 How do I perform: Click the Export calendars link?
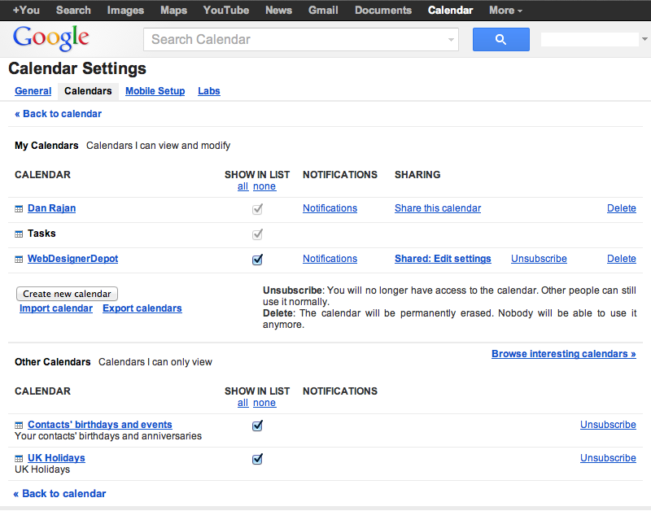[142, 308]
